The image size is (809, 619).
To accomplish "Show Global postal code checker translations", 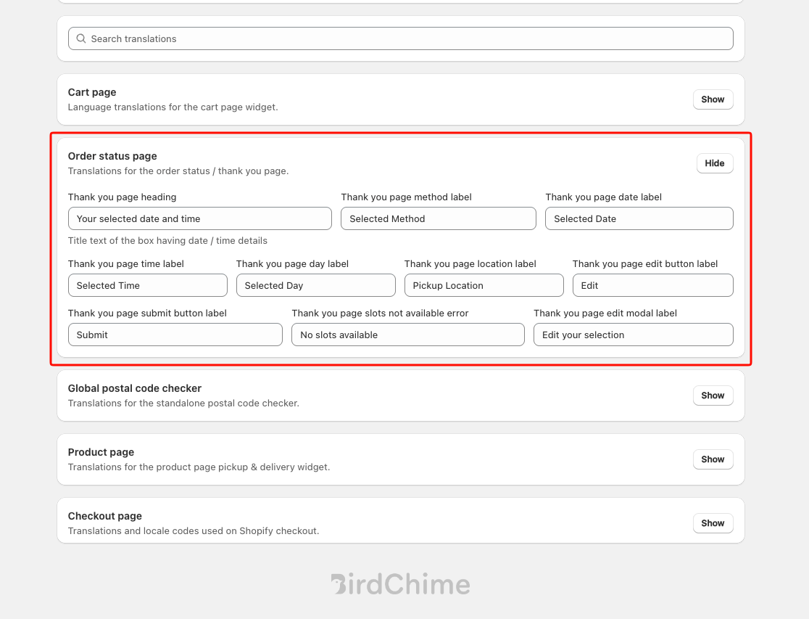I will pos(713,395).
